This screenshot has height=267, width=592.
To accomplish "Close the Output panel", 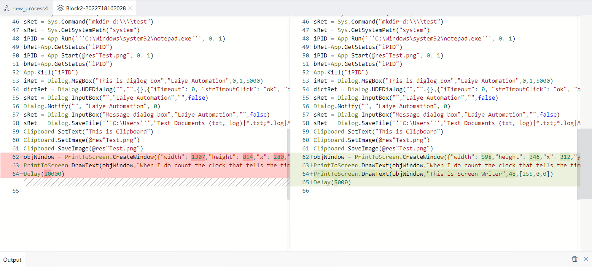I will tap(586, 259).
